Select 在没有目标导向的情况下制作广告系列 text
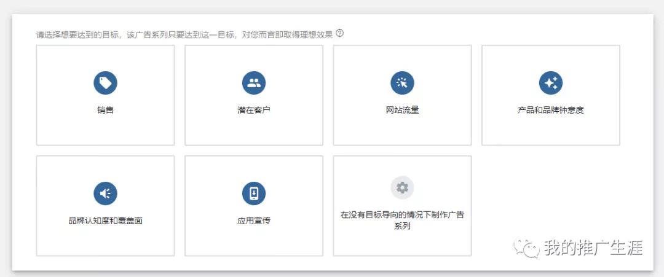664x277 pixels. [x=402, y=220]
